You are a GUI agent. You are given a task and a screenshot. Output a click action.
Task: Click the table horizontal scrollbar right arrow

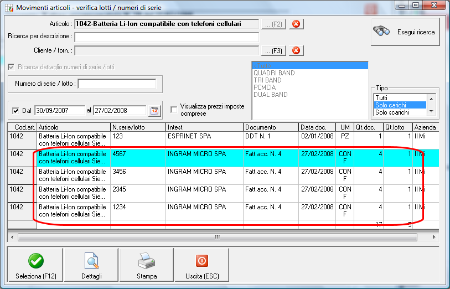coord(434,237)
